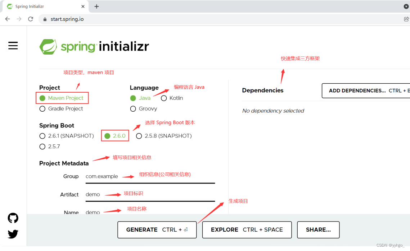The width and height of the screenshot is (410, 251).
Task: Click the Project Metadata heading
Action: tap(64, 163)
